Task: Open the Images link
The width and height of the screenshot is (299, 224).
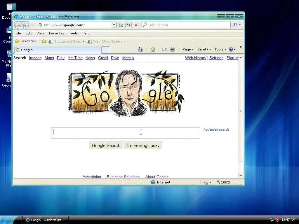Action: pos(35,58)
